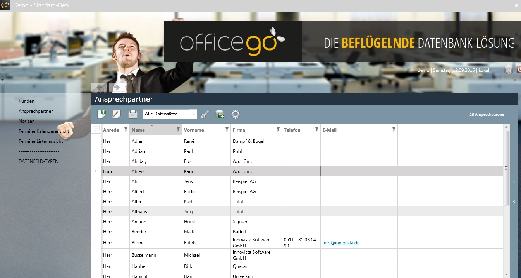Screen dimensions: 521x278
Task: Open the database icon beside Lokal
Action: [x=509, y=70]
